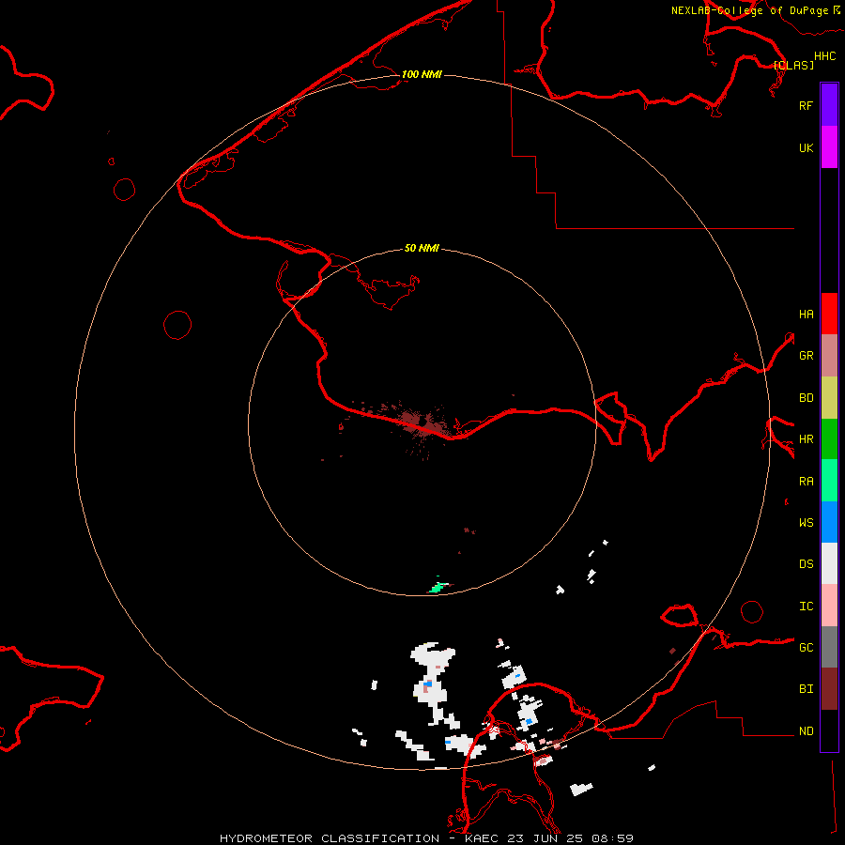Click the HYDROMETEOR CLASSIFICATION title text
Screen dimensions: 845x845
click(330, 838)
